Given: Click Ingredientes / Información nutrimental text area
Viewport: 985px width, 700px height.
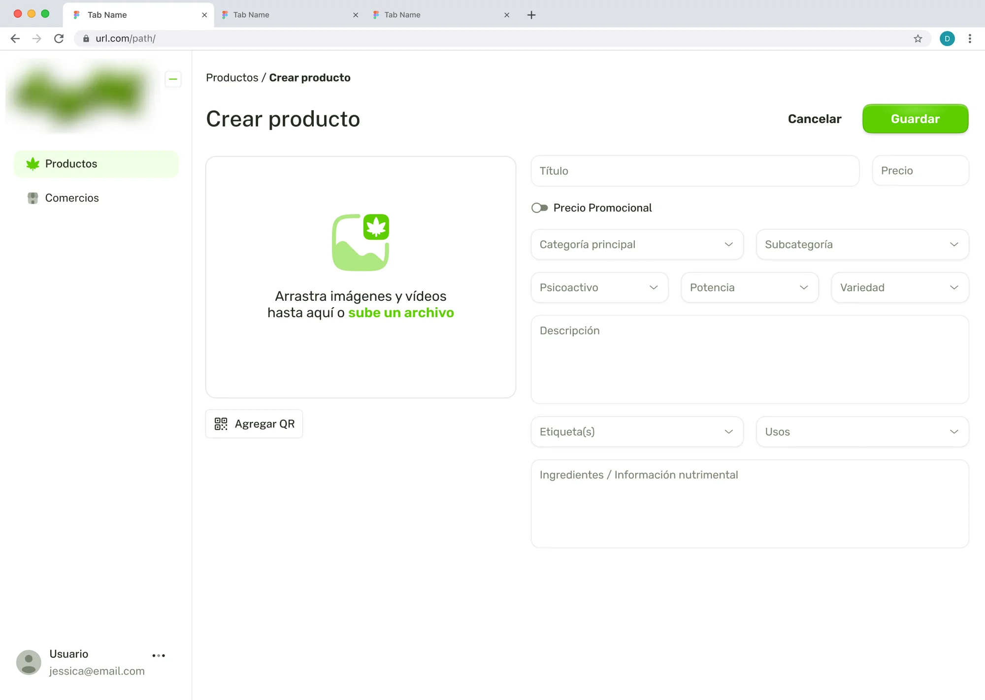Looking at the screenshot, I should point(750,504).
